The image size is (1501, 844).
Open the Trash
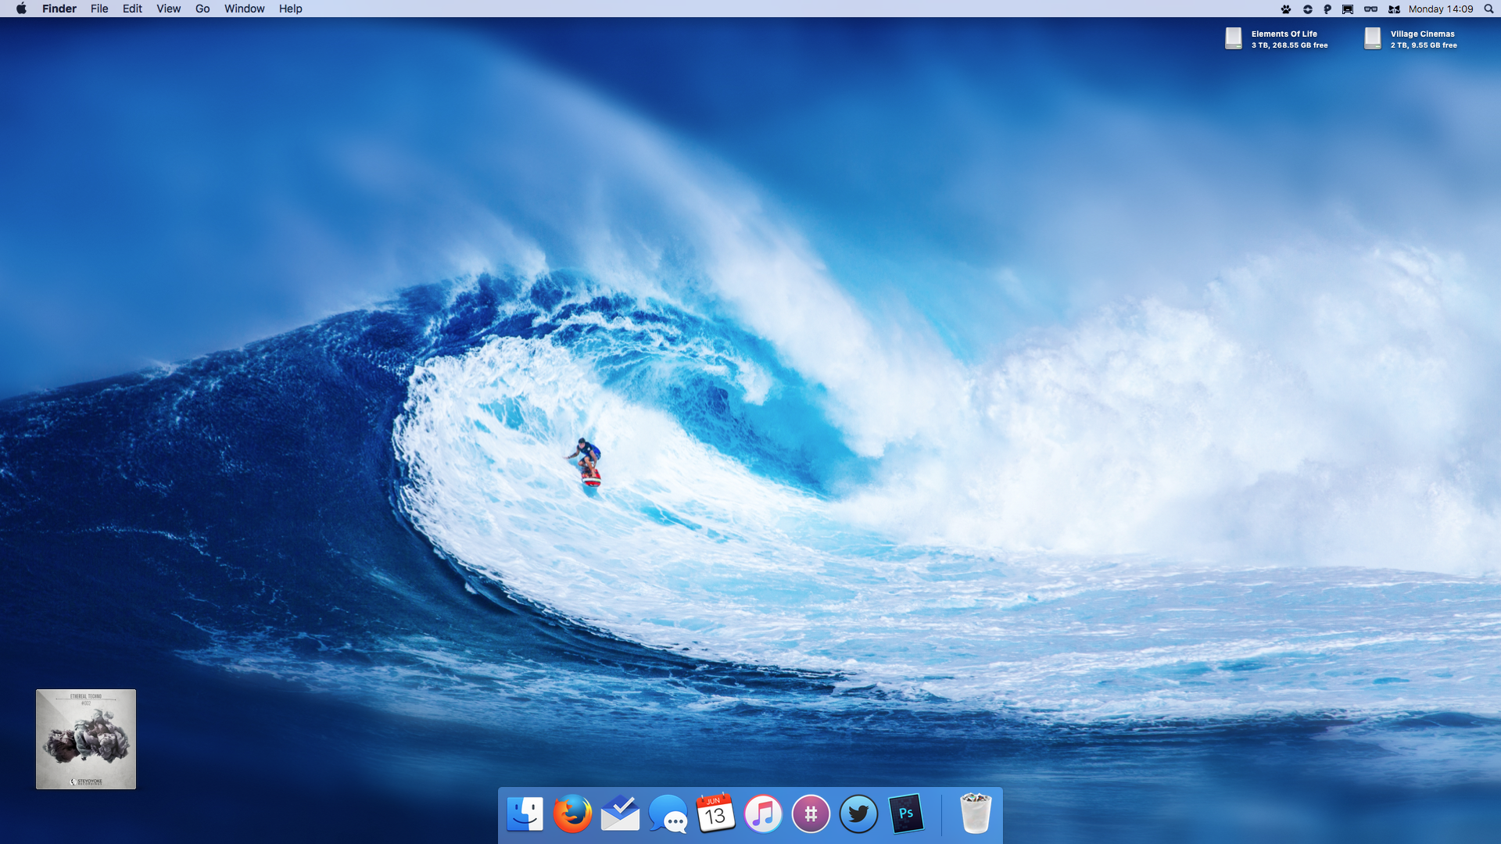[975, 814]
